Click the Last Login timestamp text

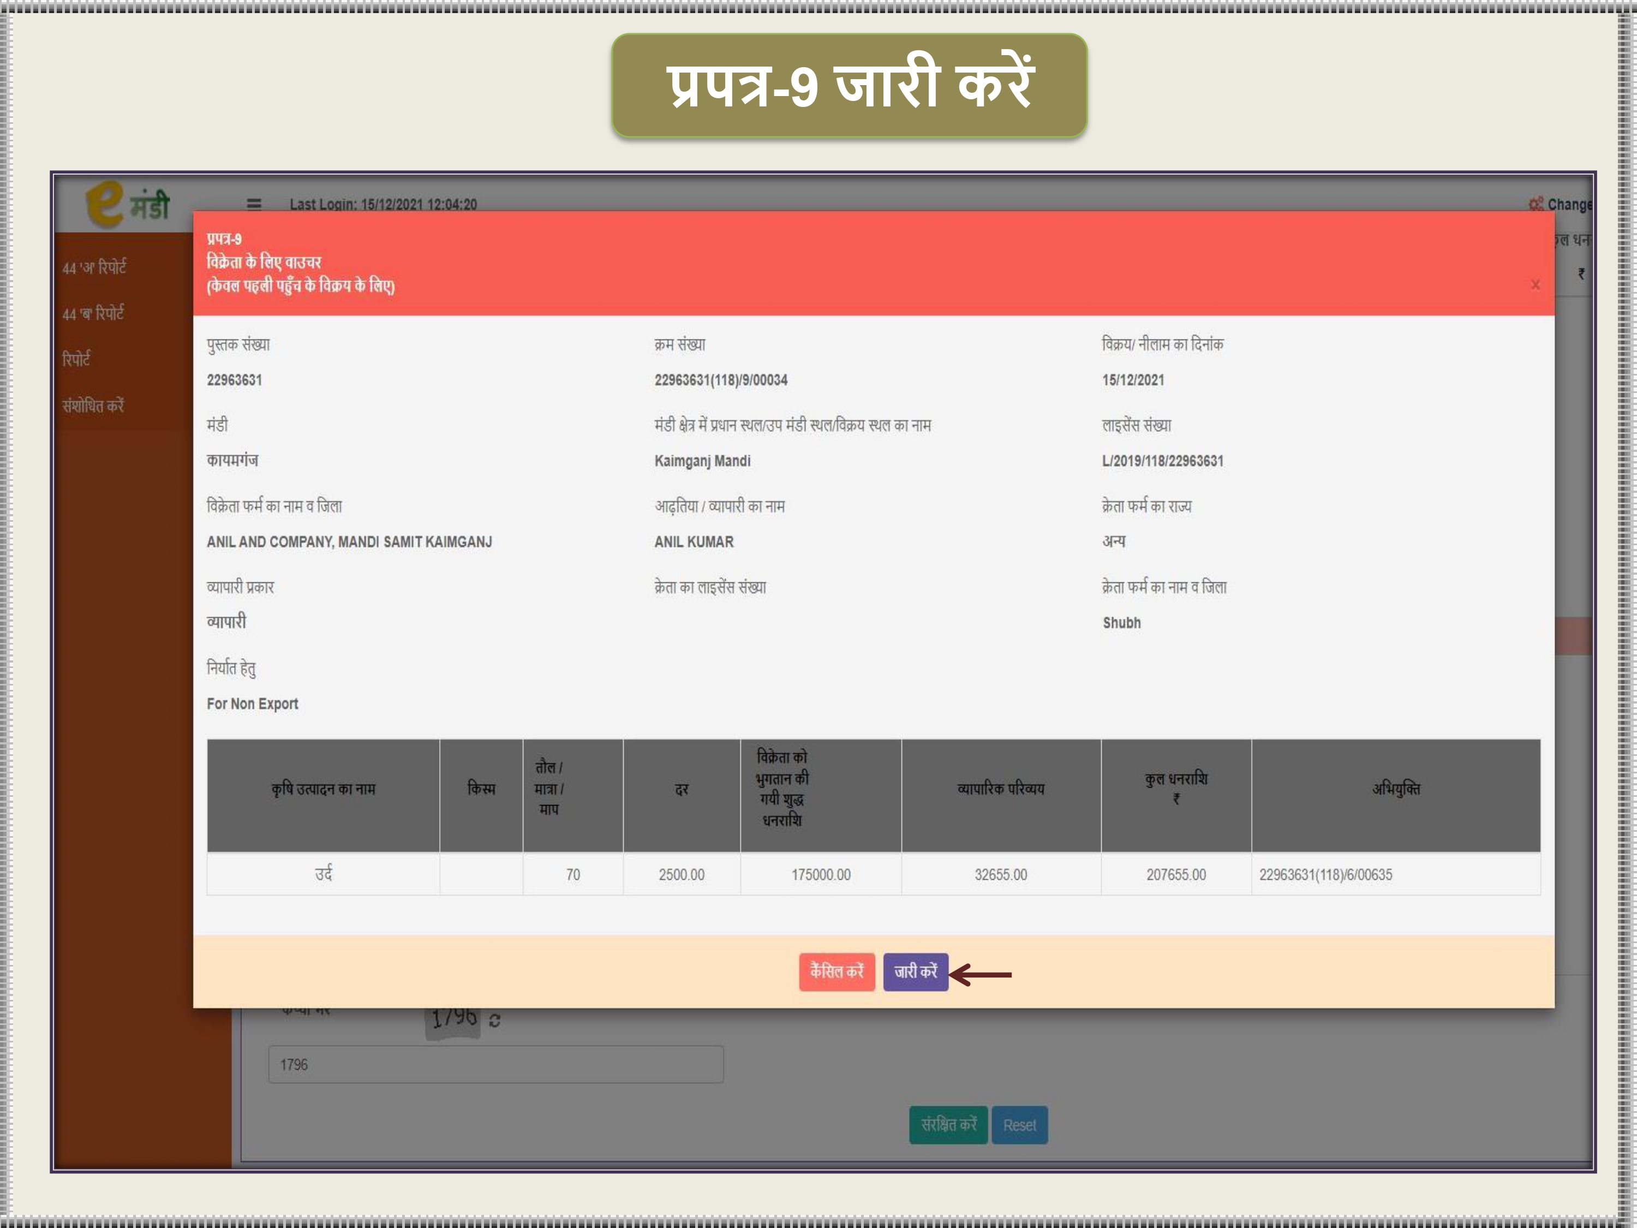384,204
